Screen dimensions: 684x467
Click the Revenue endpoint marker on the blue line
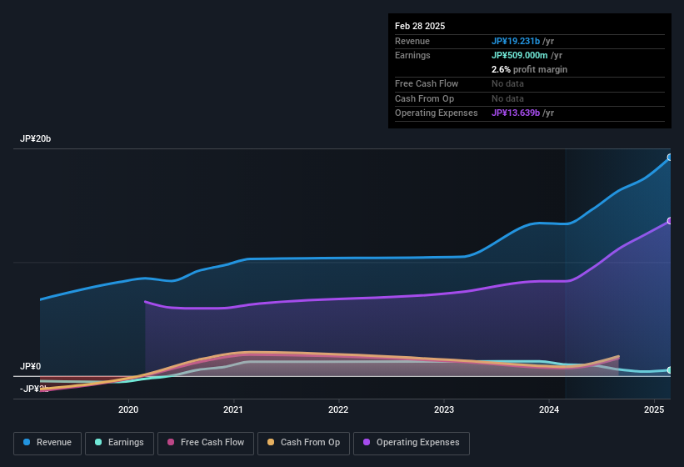pyautogui.click(x=670, y=158)
